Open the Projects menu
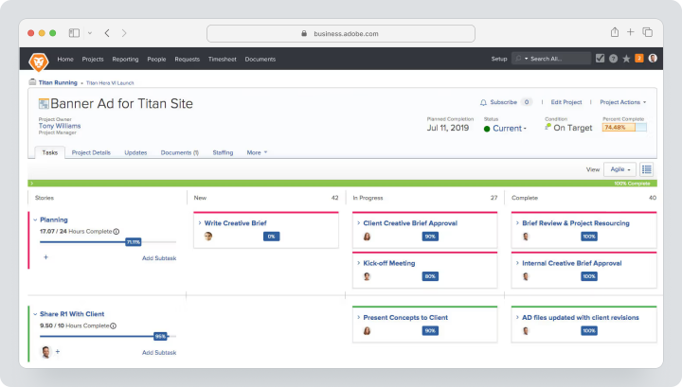This screenshot has height=387, width=682. click(93, 59)
